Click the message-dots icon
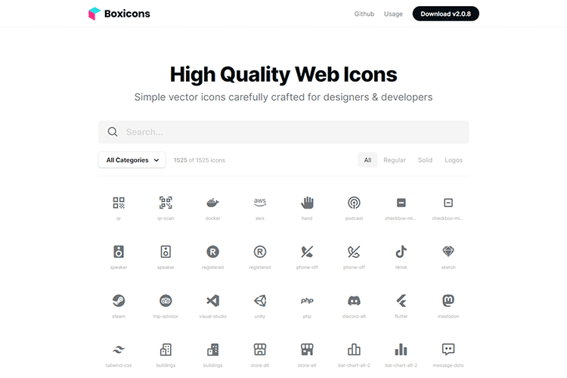The width and height of the screenshot is (567, 378). pyautogui.click(x=448, y=349)
